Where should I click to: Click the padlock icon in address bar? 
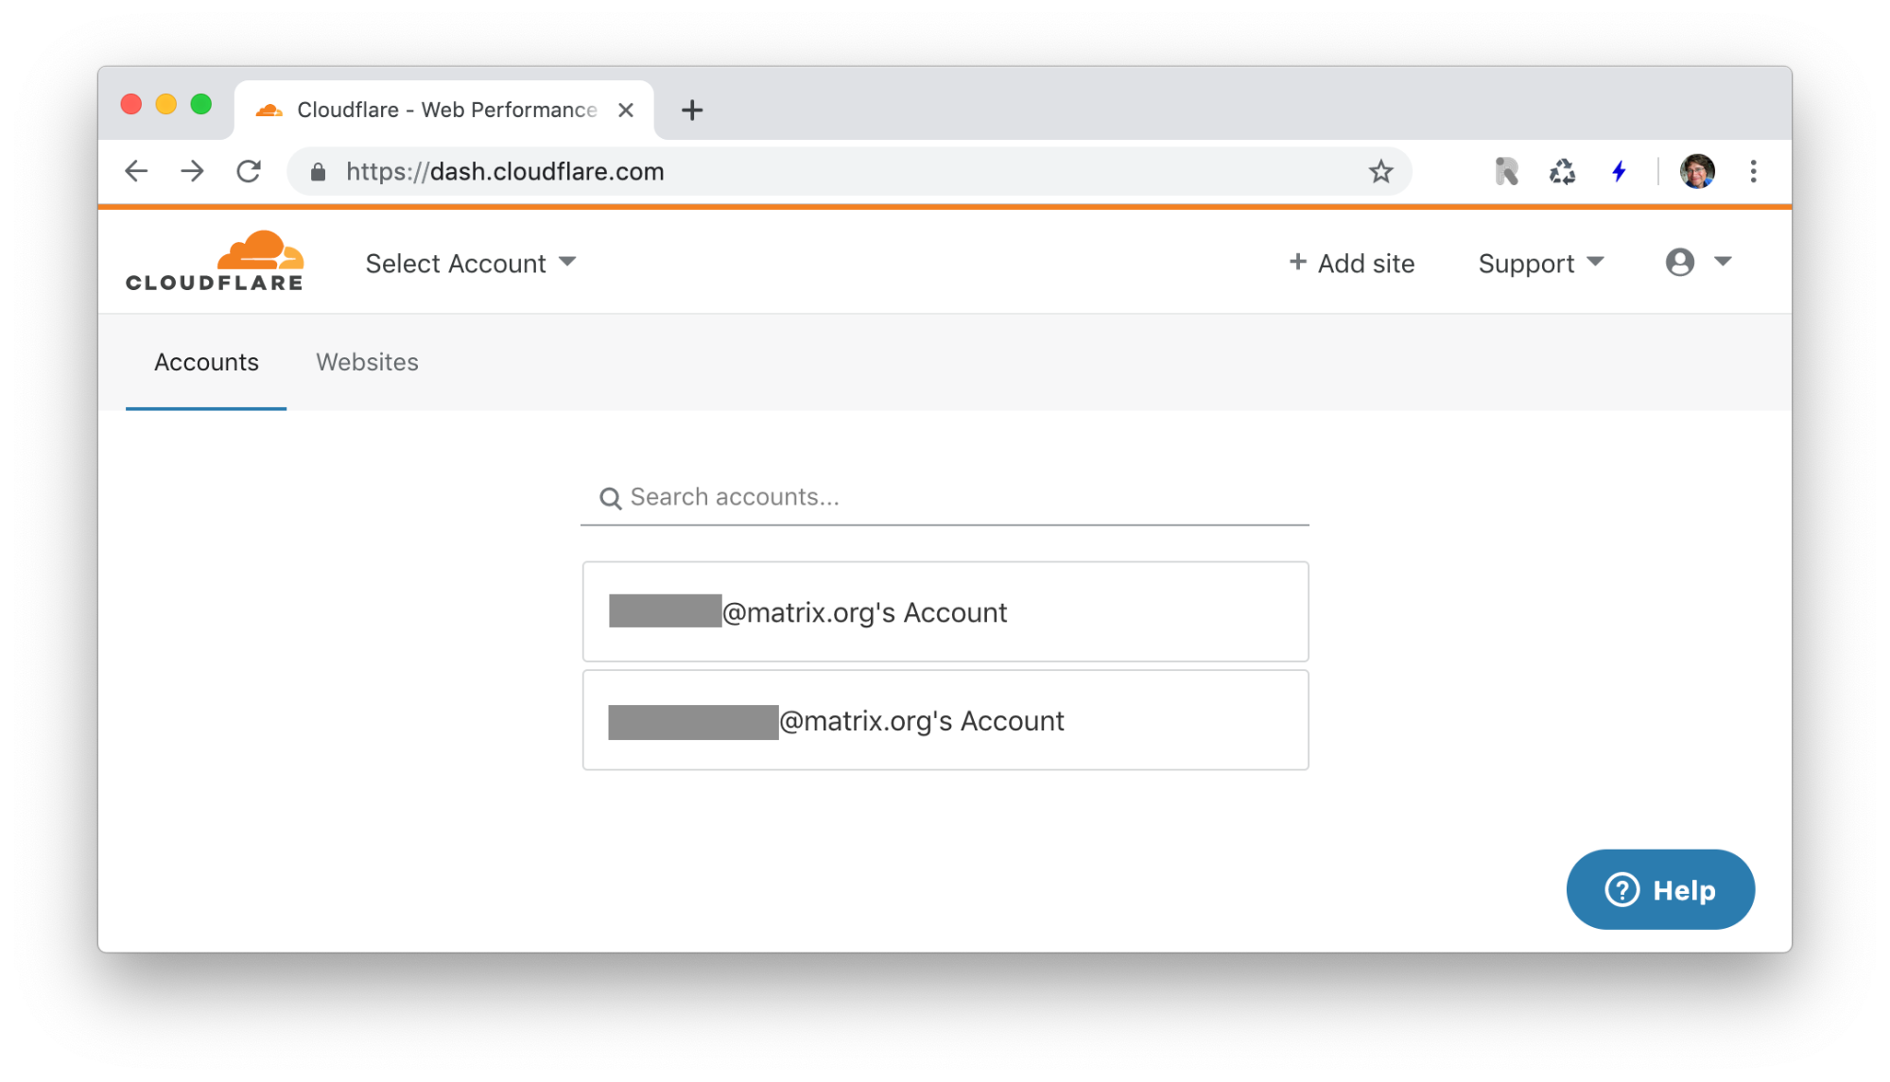[x=318, y=172]
